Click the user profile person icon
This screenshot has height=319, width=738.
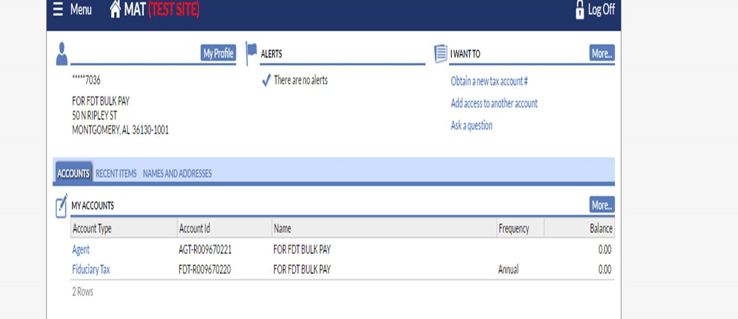pyautogui.click(x=61, y=54)
